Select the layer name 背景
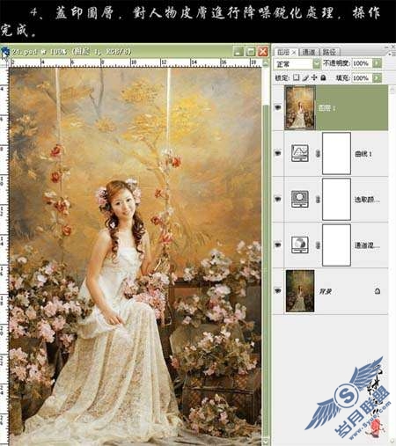Viewport: 396px width, 446px height. (326, 291)
